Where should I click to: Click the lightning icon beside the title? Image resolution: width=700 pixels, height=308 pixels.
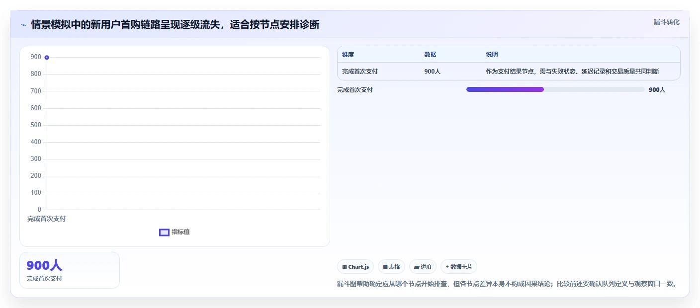coord(23,25)
